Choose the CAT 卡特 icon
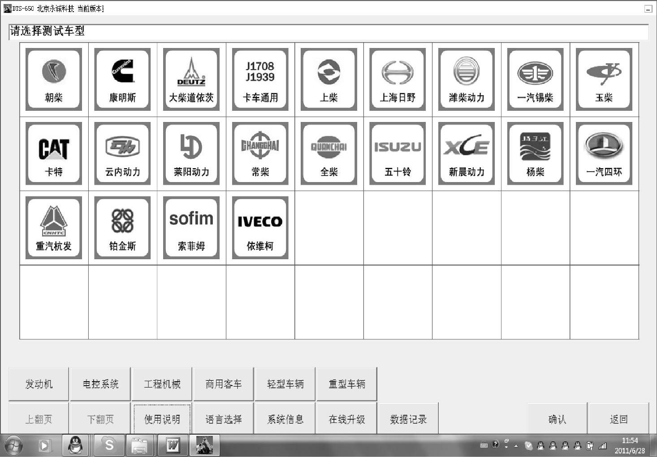 click(x=54, y=153)
